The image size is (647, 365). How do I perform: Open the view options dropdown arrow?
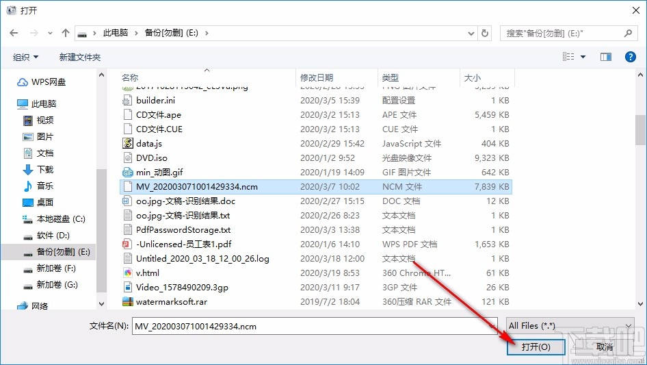[x=583, y=57]
